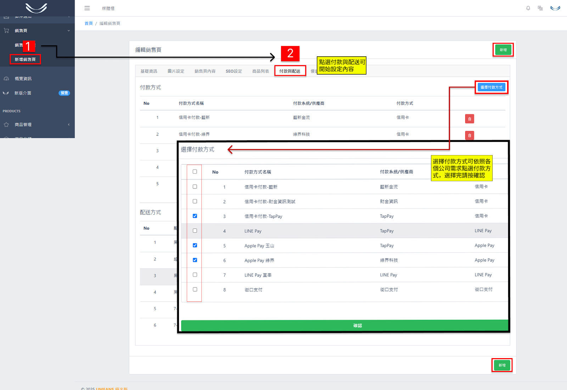Expand the 商品管理 sidebar chevron
This screenshot has height=390, width=567.
pyautogui.click(x=69, y=125)
